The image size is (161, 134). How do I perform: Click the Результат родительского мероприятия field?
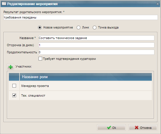click(81, 17)
